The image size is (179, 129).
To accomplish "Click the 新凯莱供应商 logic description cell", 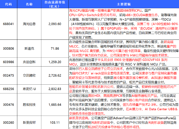I will coord(124,123).
